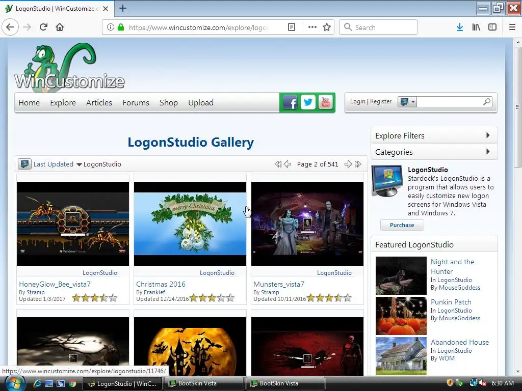The height and width of the screenshot is (391, 522).
Task: Open the Explore menu
Action: pos(63,103)
